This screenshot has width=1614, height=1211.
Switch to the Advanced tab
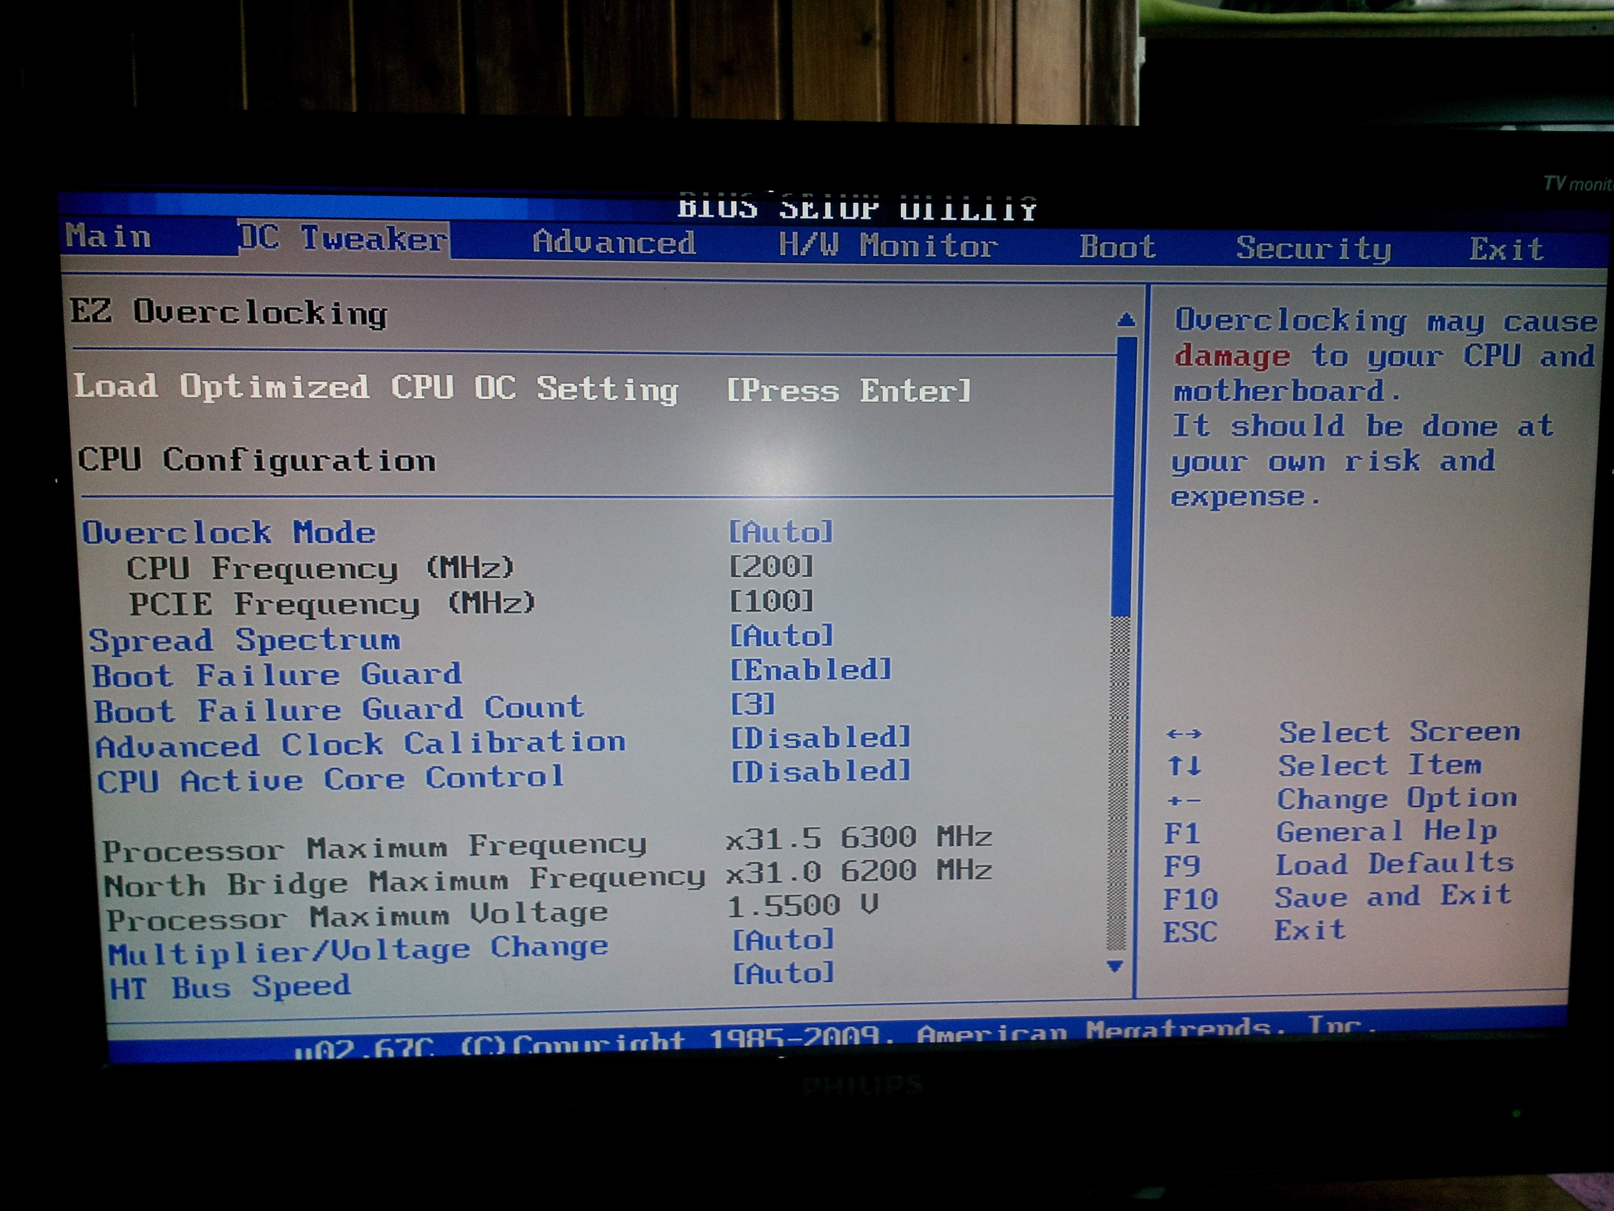click(x=614, y=242)
